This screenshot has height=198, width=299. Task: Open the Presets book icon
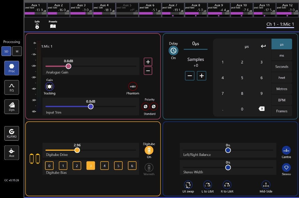tap(53, 26)
